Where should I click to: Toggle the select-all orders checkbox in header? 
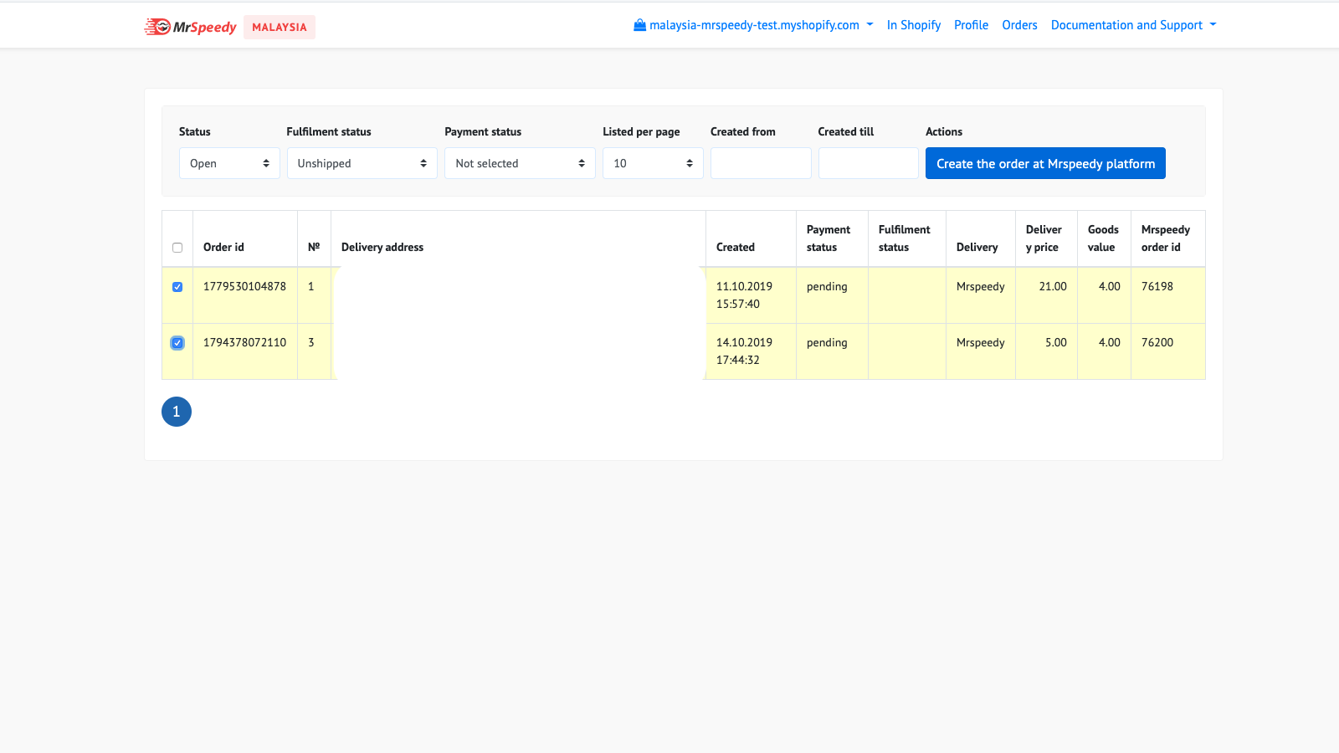coord(177,248)
